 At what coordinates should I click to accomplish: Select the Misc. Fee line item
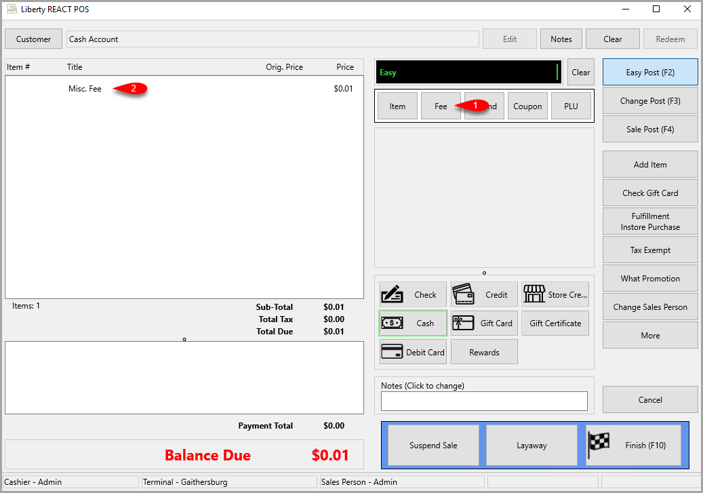[184, 88]
